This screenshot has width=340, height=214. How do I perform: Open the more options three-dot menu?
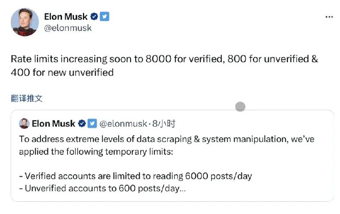tap(329, 17)
